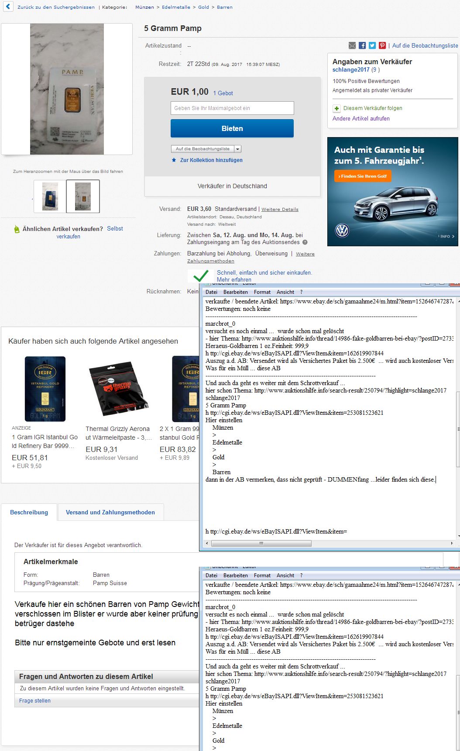Open 'Zurück zu den Suchergebnissen' link
460x751 pixels.
click(56, 7)
